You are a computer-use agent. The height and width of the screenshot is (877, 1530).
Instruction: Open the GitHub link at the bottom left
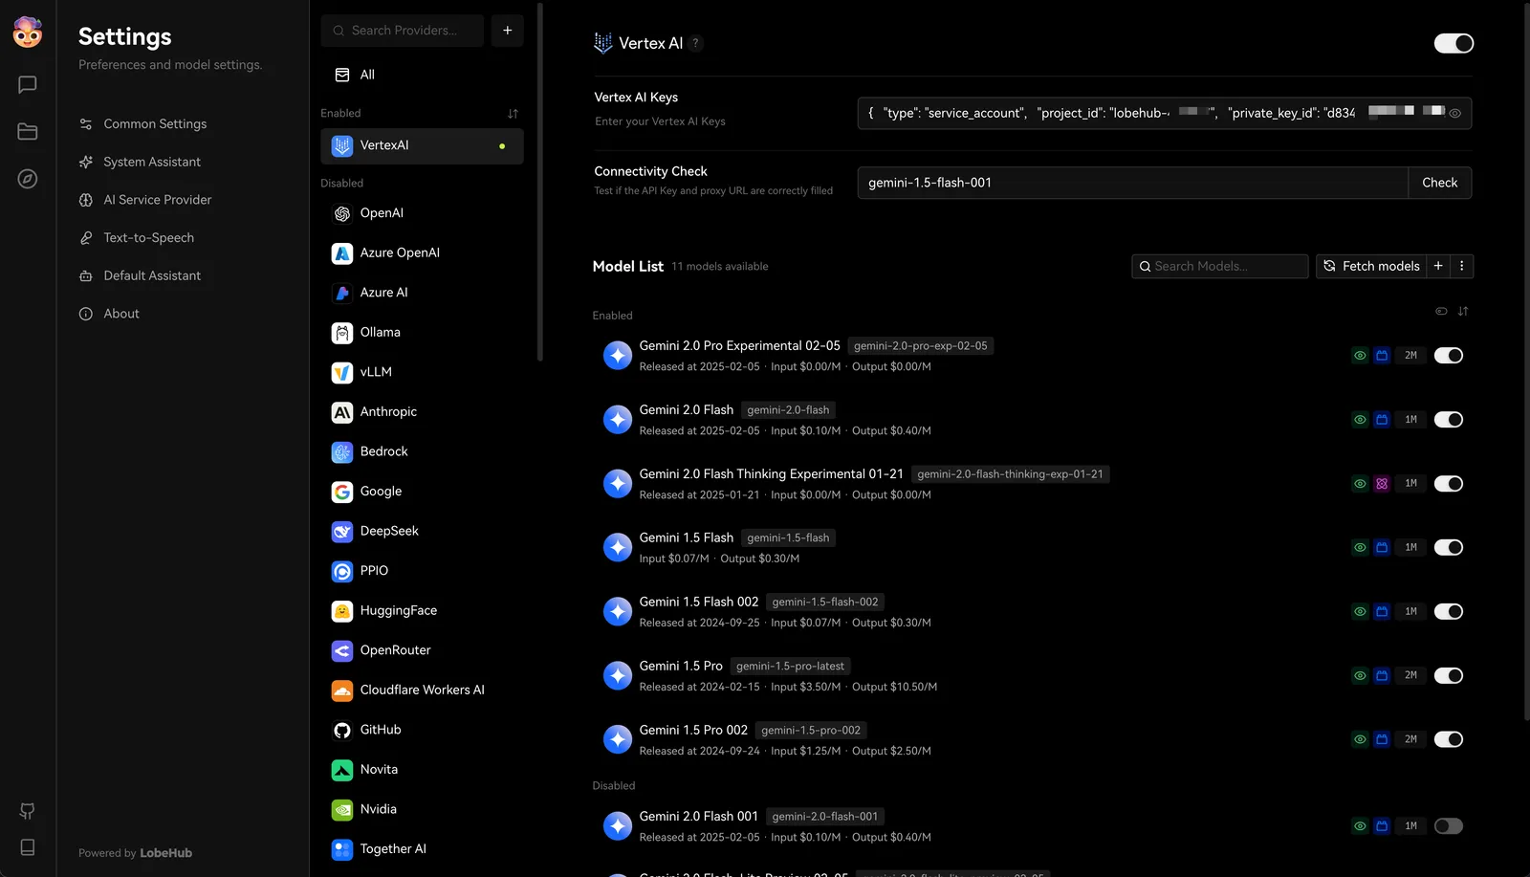27,810
